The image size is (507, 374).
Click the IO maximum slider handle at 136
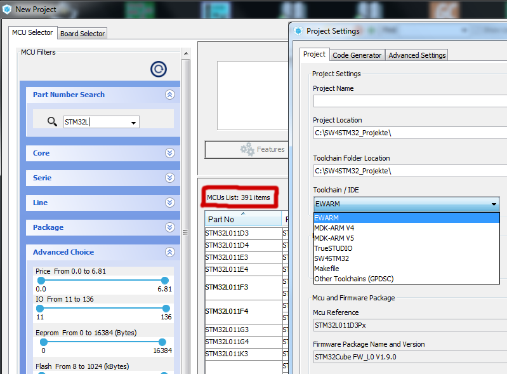pos(166,309)
